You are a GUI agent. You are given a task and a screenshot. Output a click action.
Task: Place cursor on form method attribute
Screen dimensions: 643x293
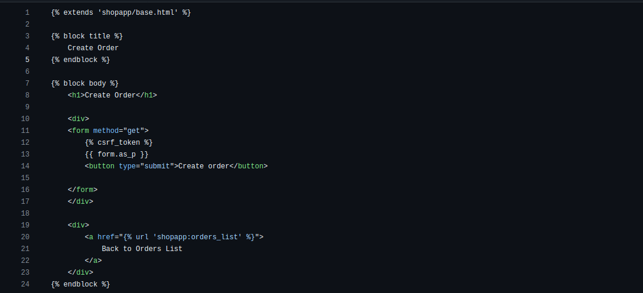pos(106,131)
